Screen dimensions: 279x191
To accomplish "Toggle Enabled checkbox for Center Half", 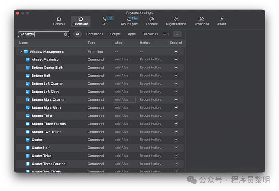I will pos(176,148).
